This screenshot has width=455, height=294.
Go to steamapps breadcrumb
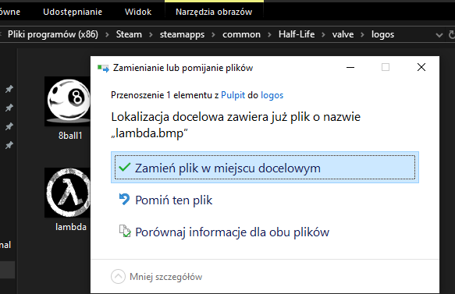tap(182, 34)
